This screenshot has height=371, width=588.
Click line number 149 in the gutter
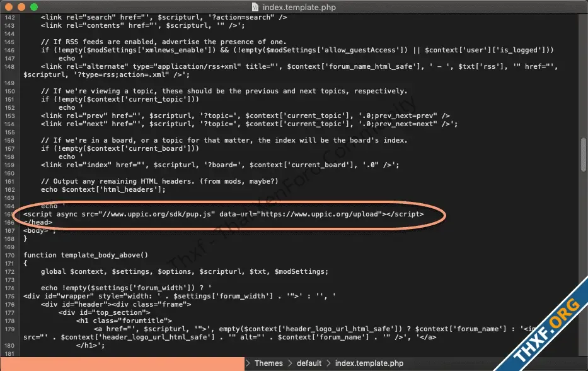click(9, 83)
